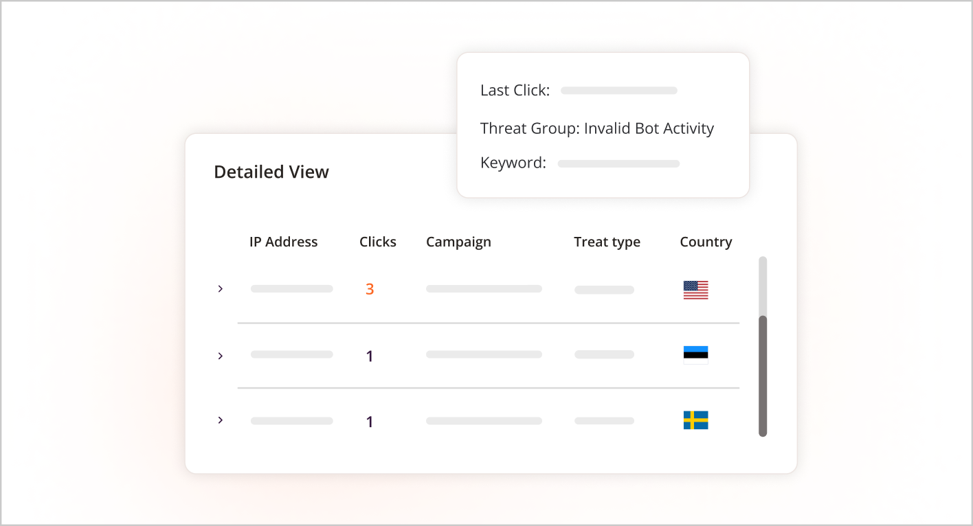Click the threat type cell in Sweden row

coord(604,420)
